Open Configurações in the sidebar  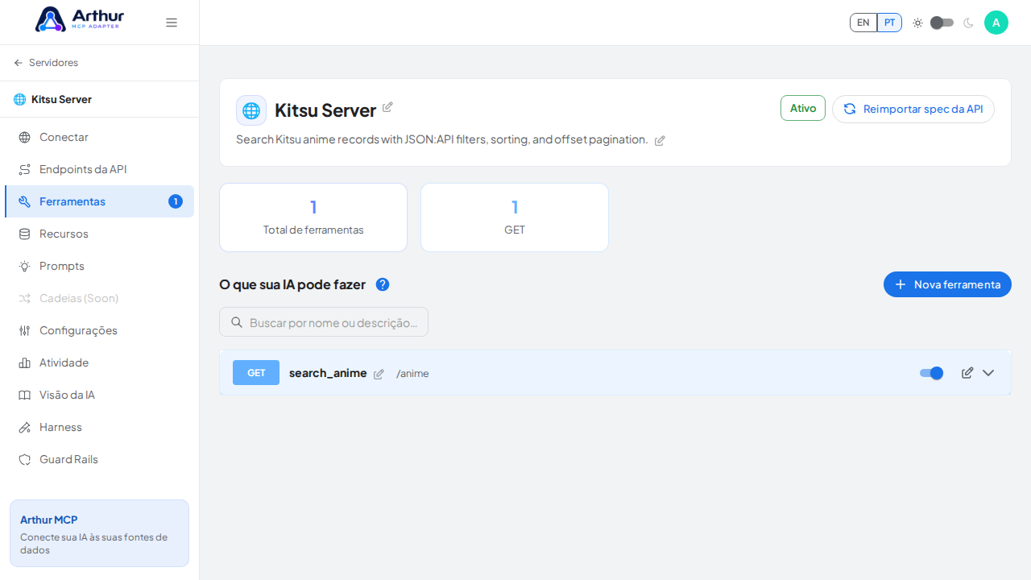pos(99,330)
